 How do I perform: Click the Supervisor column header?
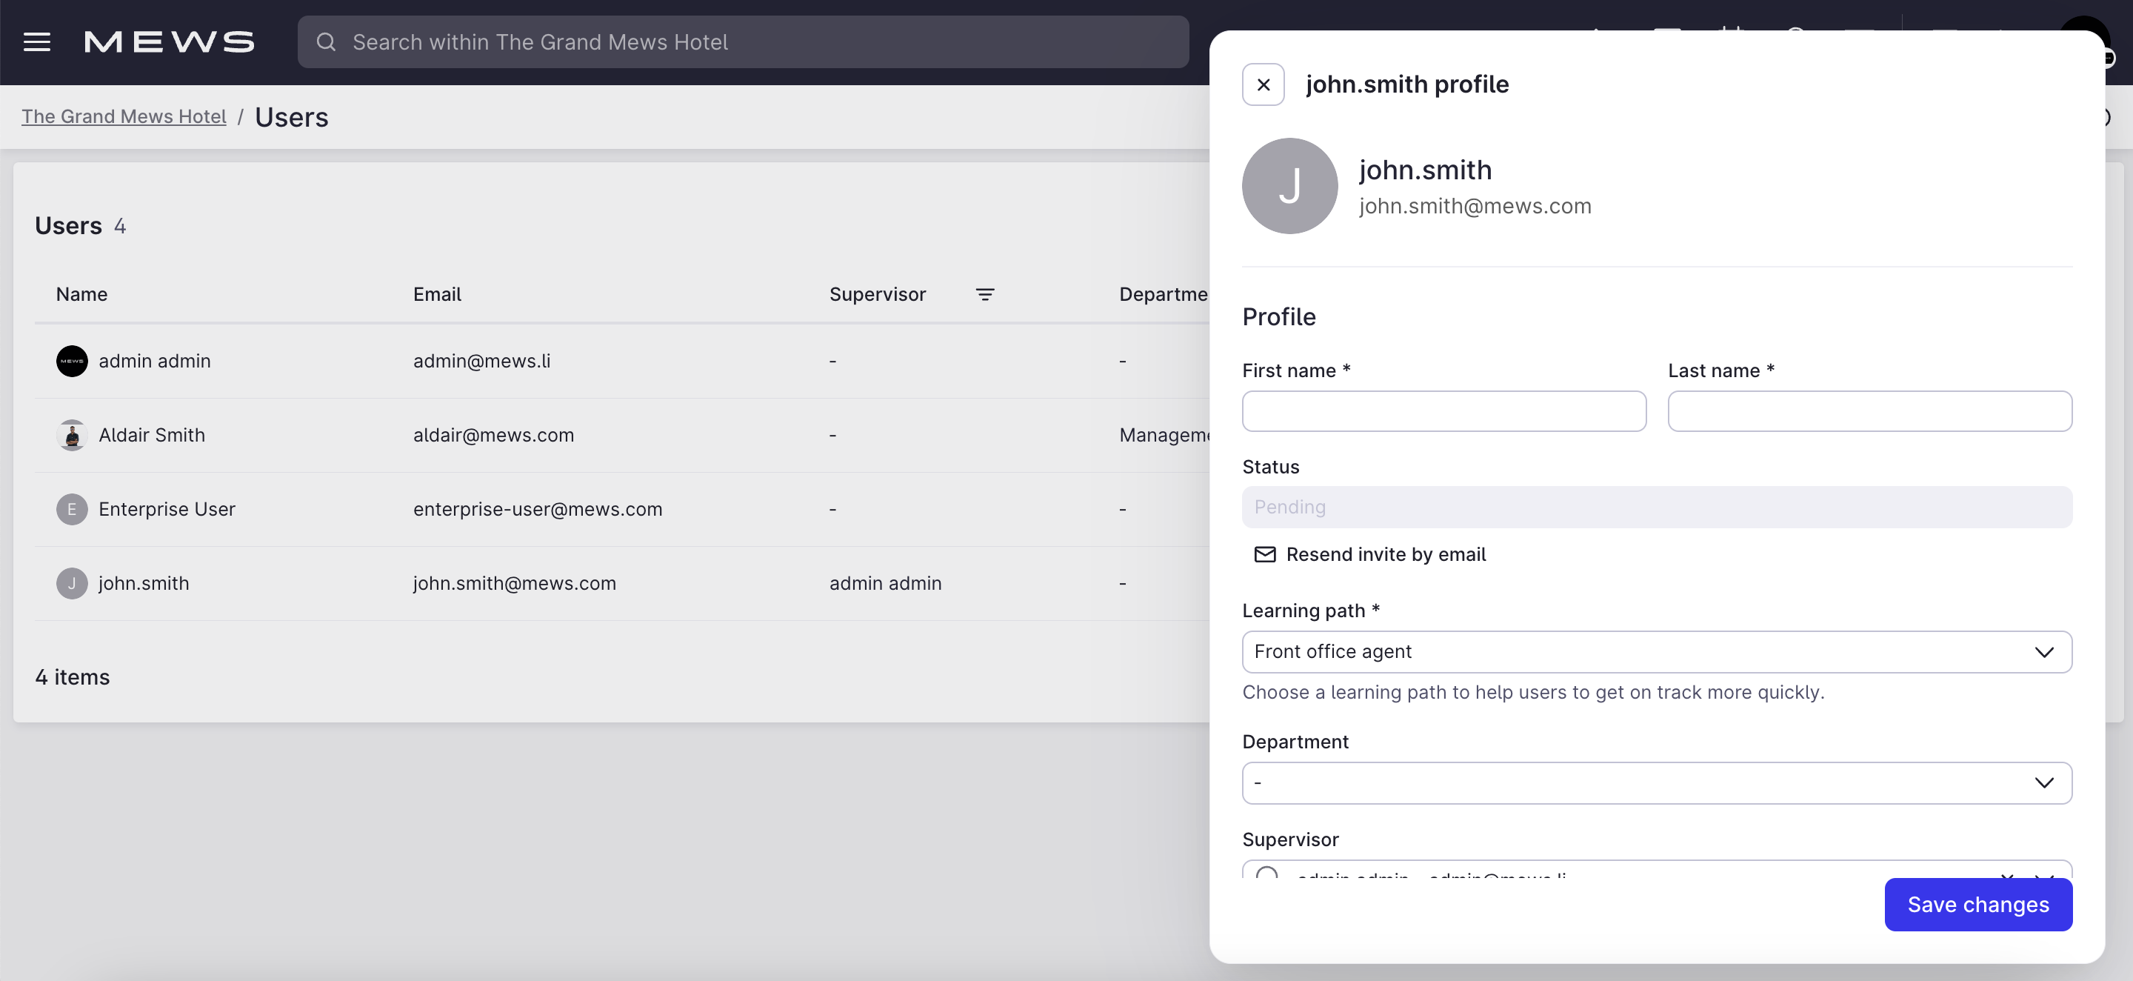coord(878,294)
